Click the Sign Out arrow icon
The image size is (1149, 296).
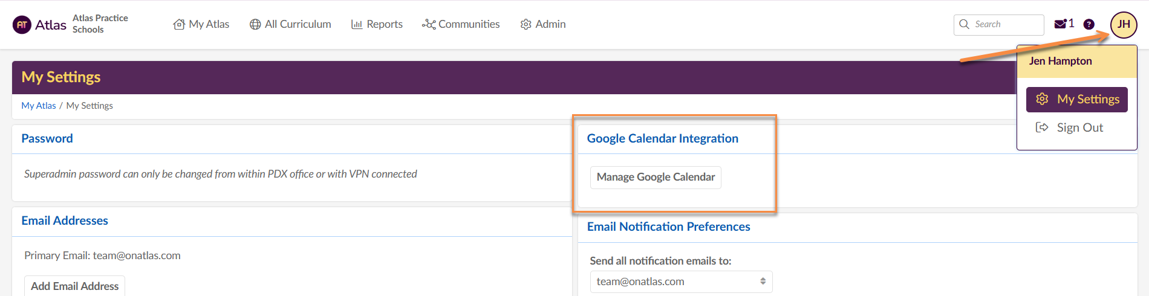click(x=1042, y=127)
